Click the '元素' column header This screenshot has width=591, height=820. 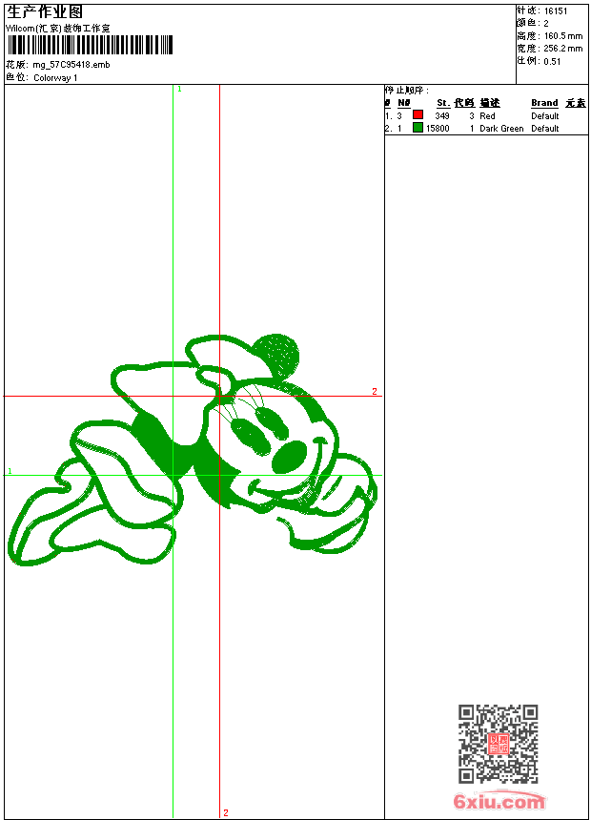pos(576,103)
